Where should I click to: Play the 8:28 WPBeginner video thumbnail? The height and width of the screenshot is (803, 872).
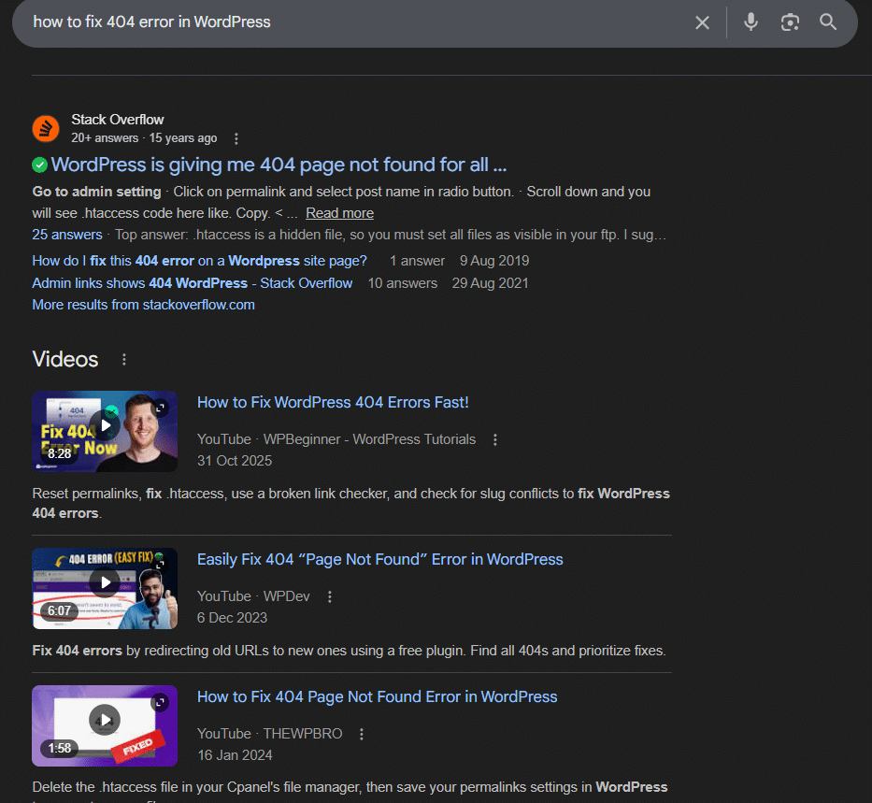tap(105, 427)
